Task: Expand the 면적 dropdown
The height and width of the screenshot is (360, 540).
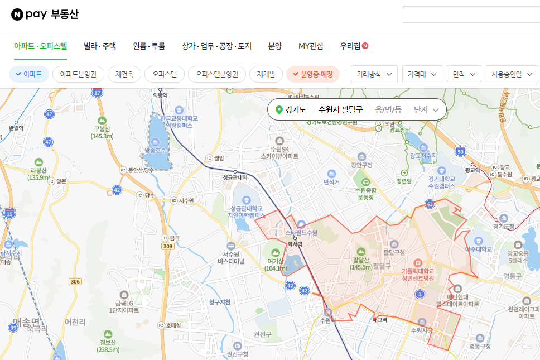Action: pos(464,74)
